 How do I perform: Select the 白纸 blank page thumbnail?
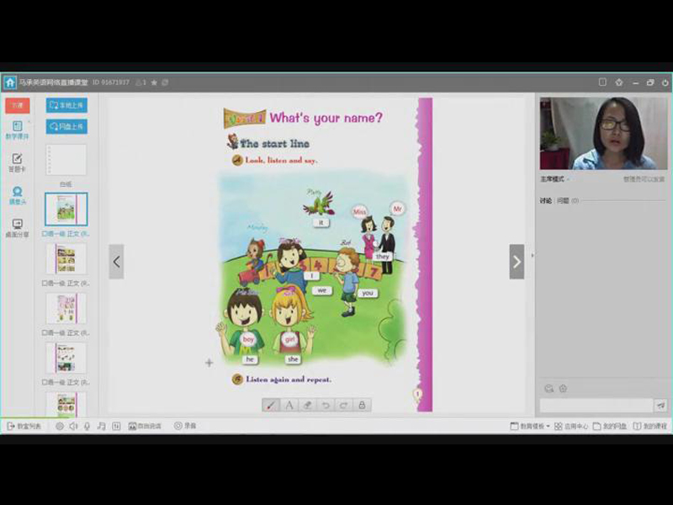[66, 162]
